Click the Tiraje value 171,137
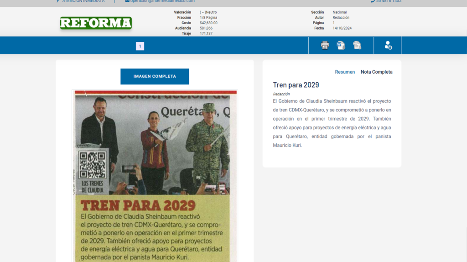This screenshot has width=467, height=262. click(206, 34)
